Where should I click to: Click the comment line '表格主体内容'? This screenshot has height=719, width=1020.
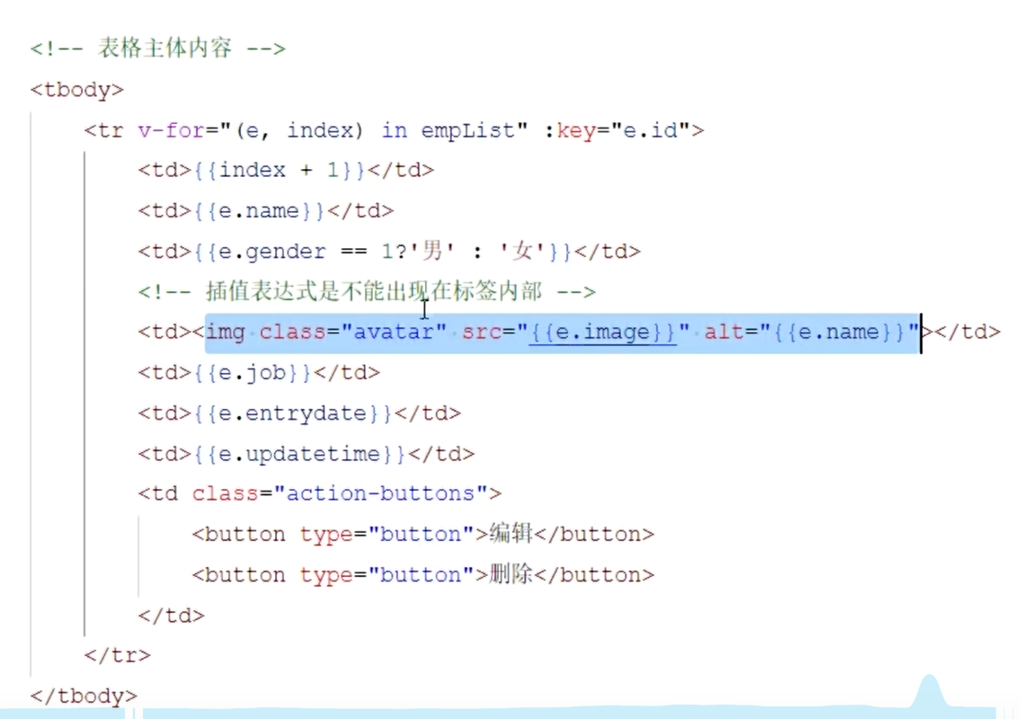(158, 49)
